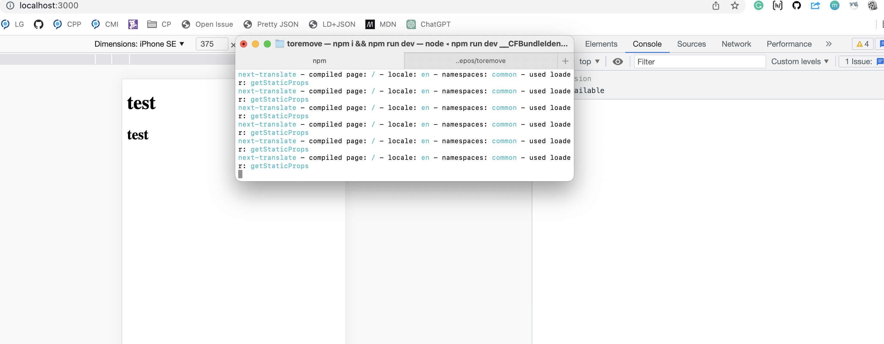Open the MDN bookmark
Viewport: 884px width, 344px height.
pos(381,24)
